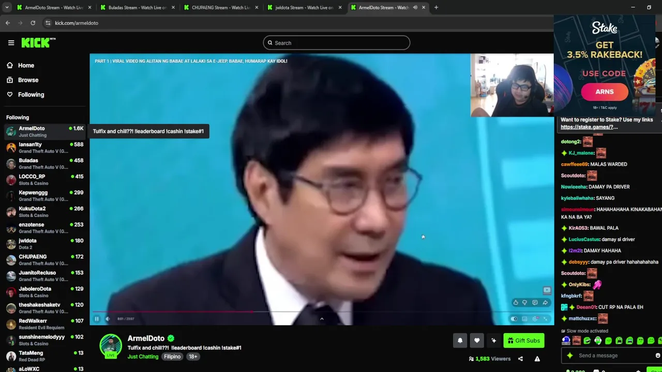Click the verified badge beside ArmelDoto
The image size is (662, 372).
point(171,338)
